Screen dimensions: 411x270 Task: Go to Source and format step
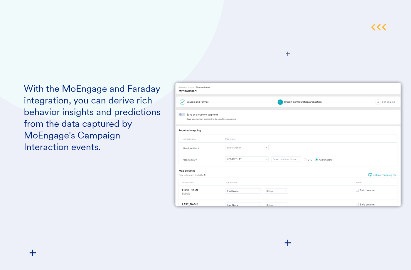197,102
